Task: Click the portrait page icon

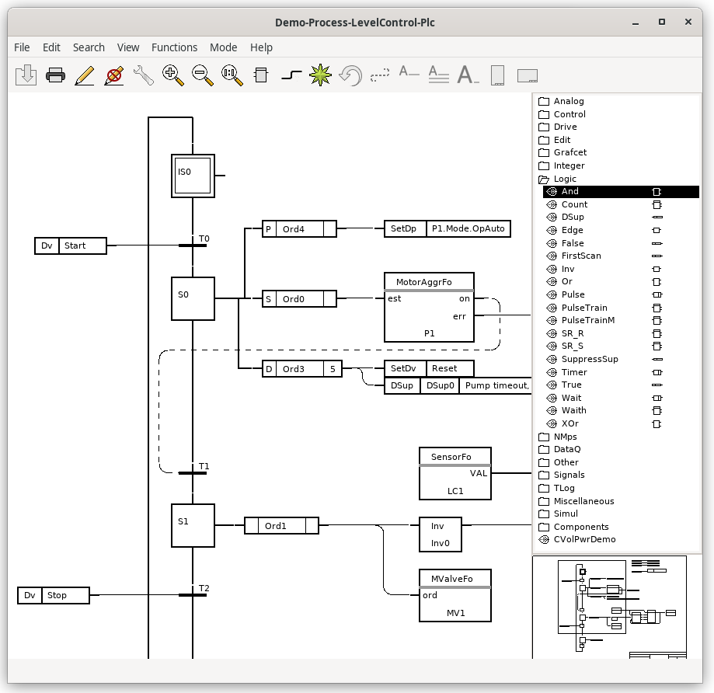Action: coord(498,75)
